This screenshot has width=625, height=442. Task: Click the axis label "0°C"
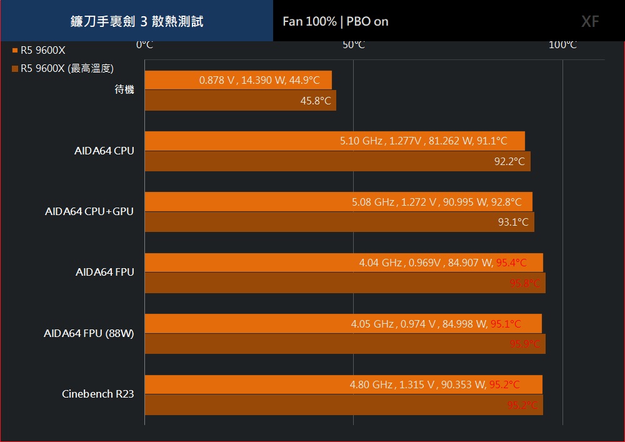145,45
